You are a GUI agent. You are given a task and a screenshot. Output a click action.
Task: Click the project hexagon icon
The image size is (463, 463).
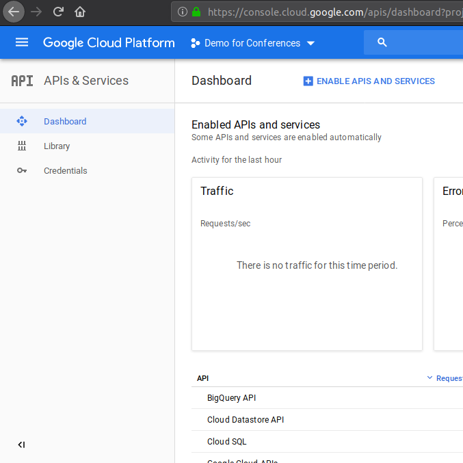pyautogui.click(x=195, y=43)
